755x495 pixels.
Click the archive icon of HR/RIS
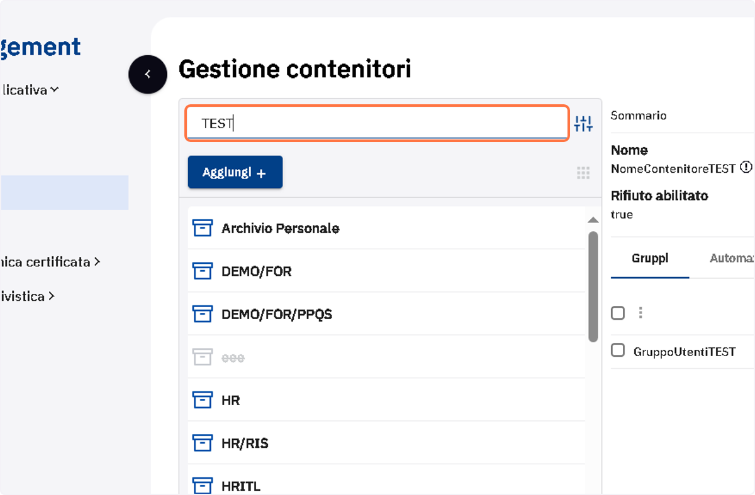point(202,443)
